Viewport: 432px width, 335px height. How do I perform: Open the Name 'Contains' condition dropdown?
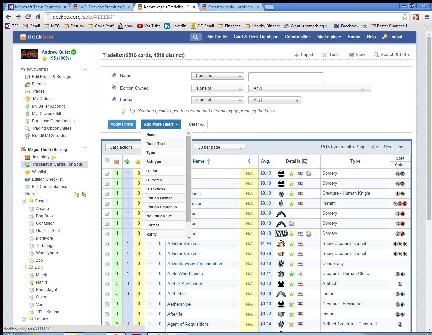point(217,76)
